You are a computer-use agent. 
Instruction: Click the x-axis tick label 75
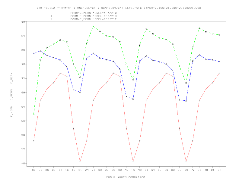click(199, 170)
